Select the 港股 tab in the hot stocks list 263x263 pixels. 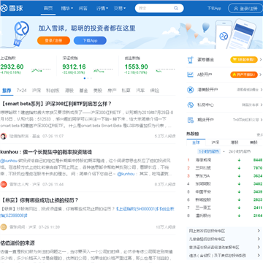pos(235,142)
